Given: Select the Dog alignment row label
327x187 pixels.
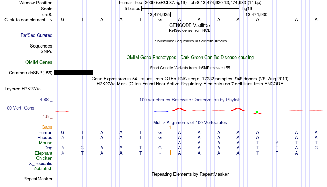Looking at the screenshot, I should tap(48, 148).
